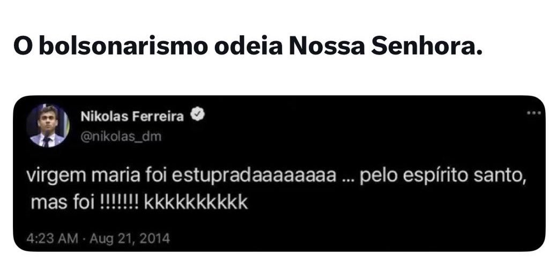Click the verified badge beside Nikolas Ferreira

click(x=197, y=116)
